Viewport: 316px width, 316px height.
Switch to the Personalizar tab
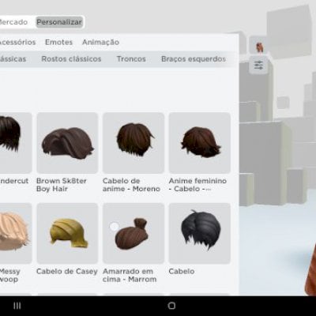59,22
